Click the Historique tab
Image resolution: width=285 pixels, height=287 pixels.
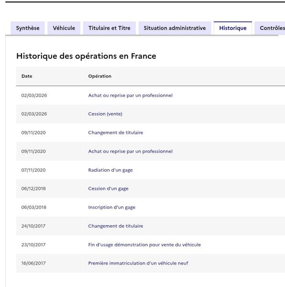233,28
